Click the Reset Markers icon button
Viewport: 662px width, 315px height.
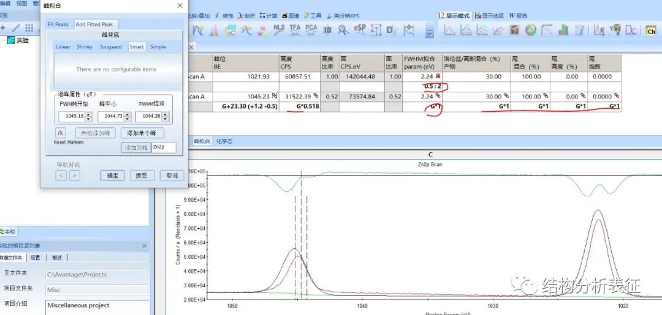[60, 133]
